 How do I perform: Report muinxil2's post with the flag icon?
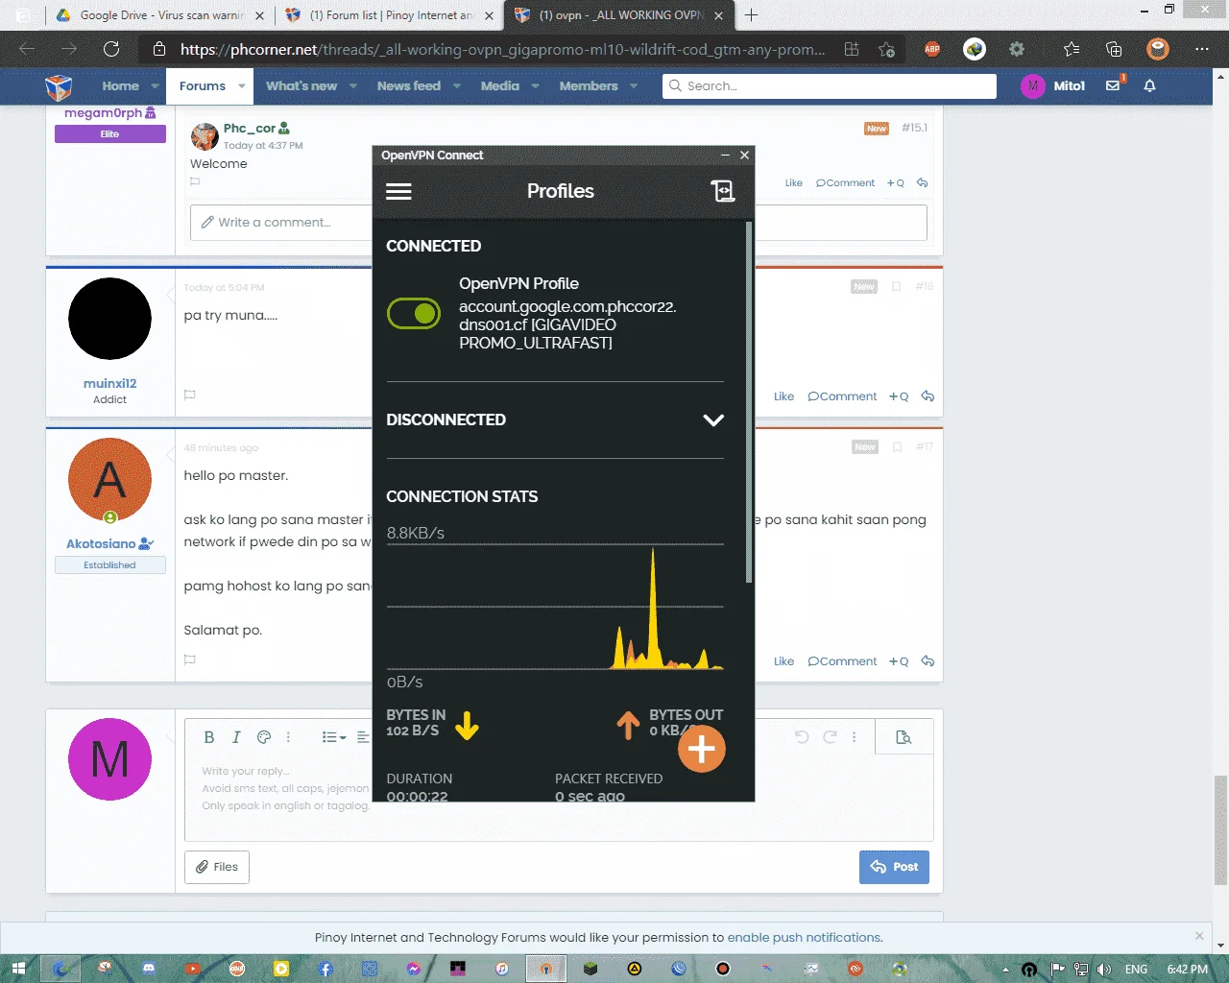pos(190,395)
